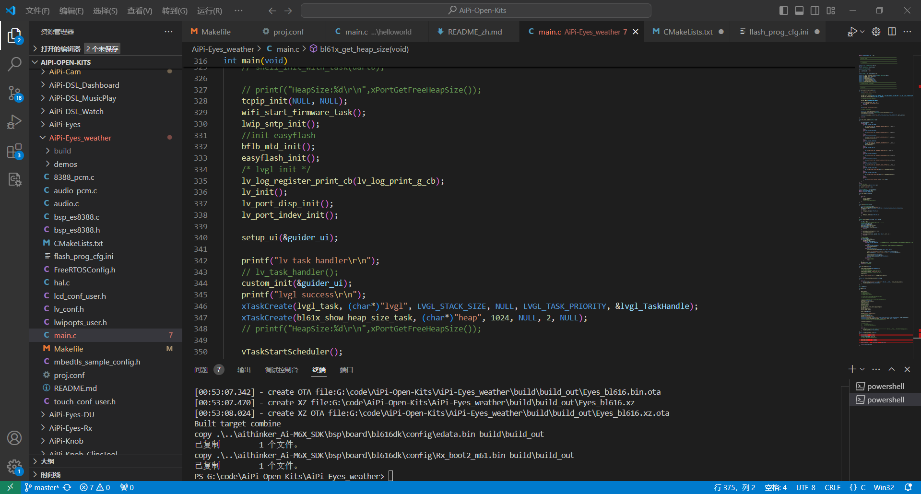The height and width of the screenshot is (494, 921).
Task: Open the Accounts menu icon
Action: click(x=14, y=438)
